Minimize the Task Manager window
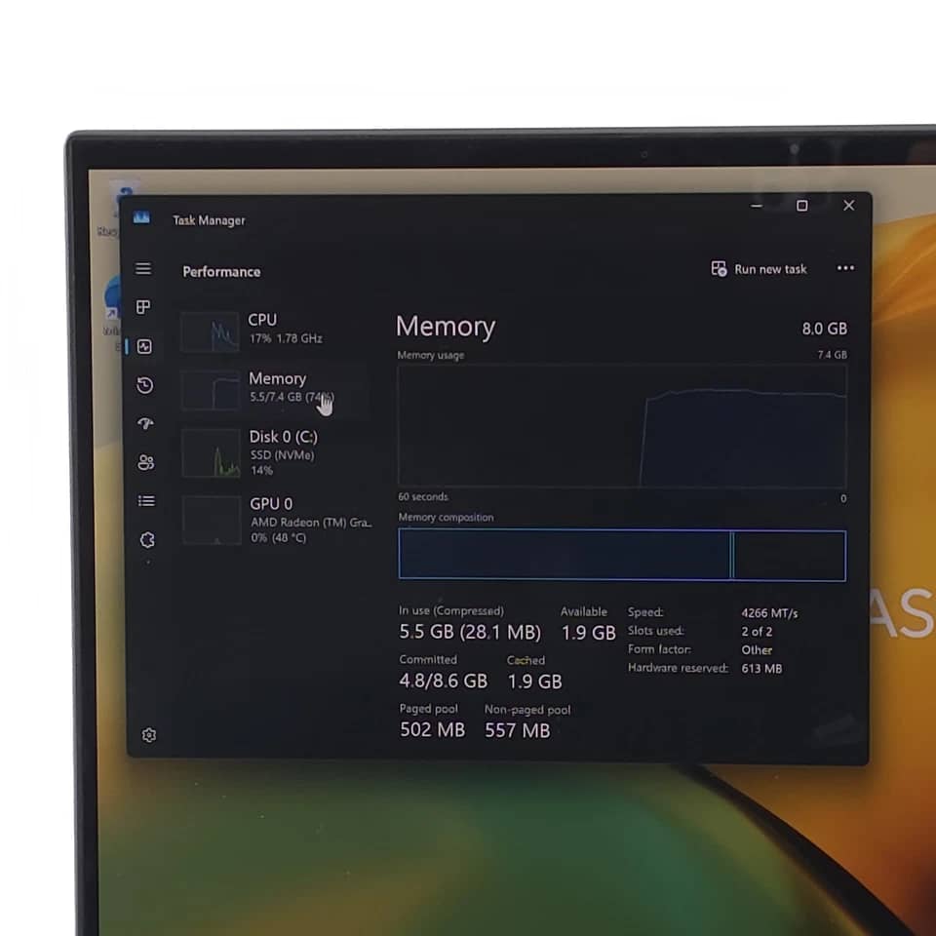Image resolution: width=936 pixels, height=936 pixels. click(757, 206)
